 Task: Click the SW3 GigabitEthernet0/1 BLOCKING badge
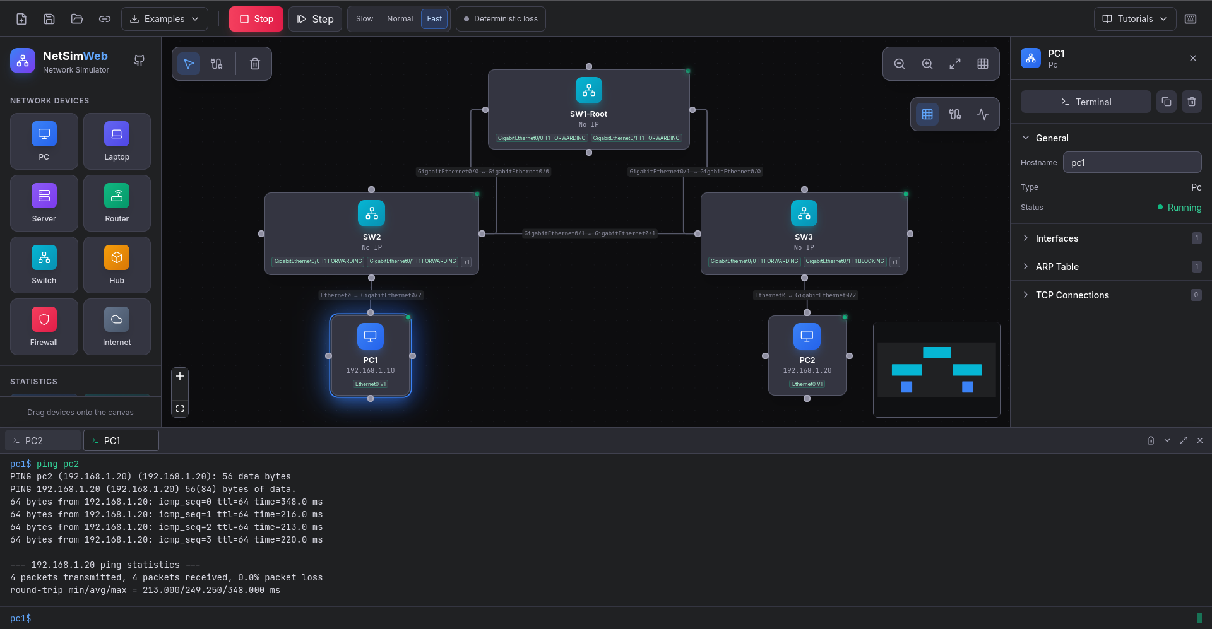click(x=845, y=261)
